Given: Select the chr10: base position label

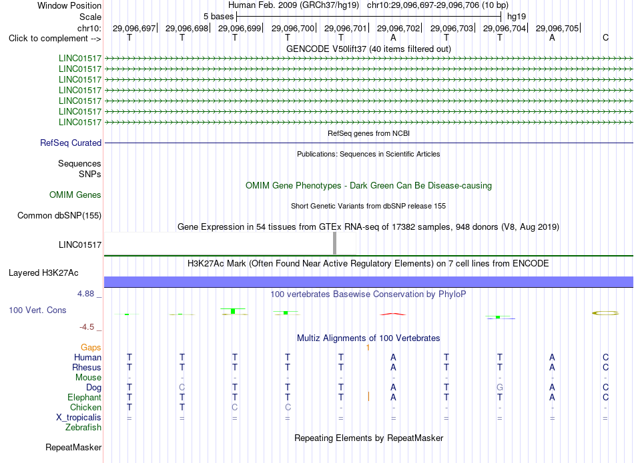Looking at the screenshot, I should [89, 28].
